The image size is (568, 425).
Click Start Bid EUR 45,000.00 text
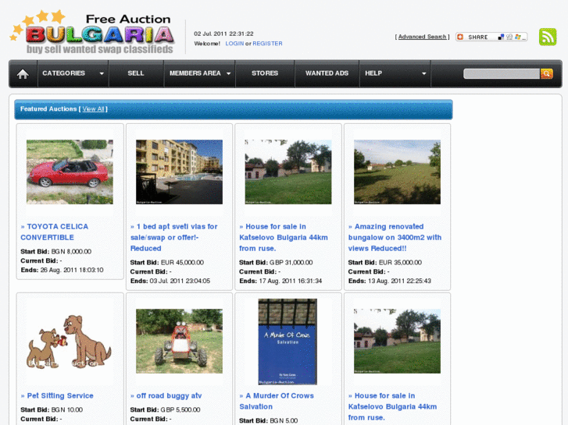pos(167,262)
